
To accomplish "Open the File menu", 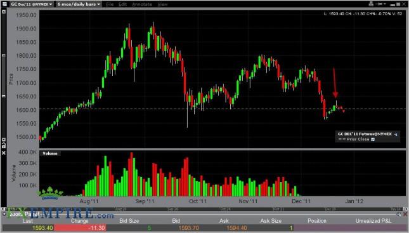I will pyautogui.click(x=110, y=4).
